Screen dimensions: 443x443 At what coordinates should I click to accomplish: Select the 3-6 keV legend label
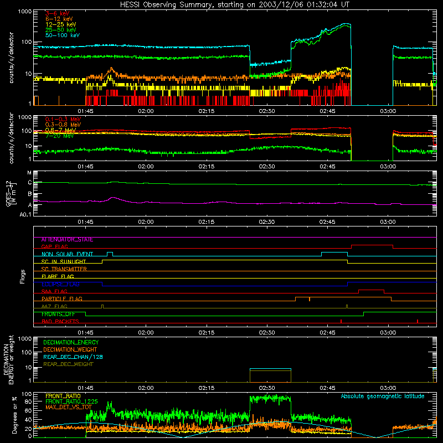pyautogui.click(x=58, y=13)
